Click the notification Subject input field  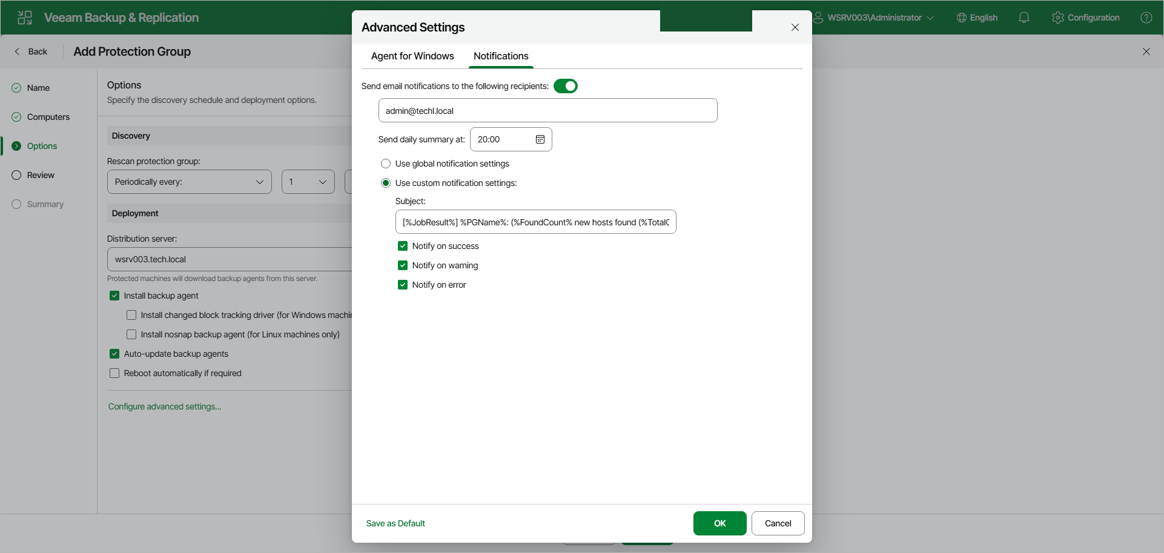pos(536,222)
